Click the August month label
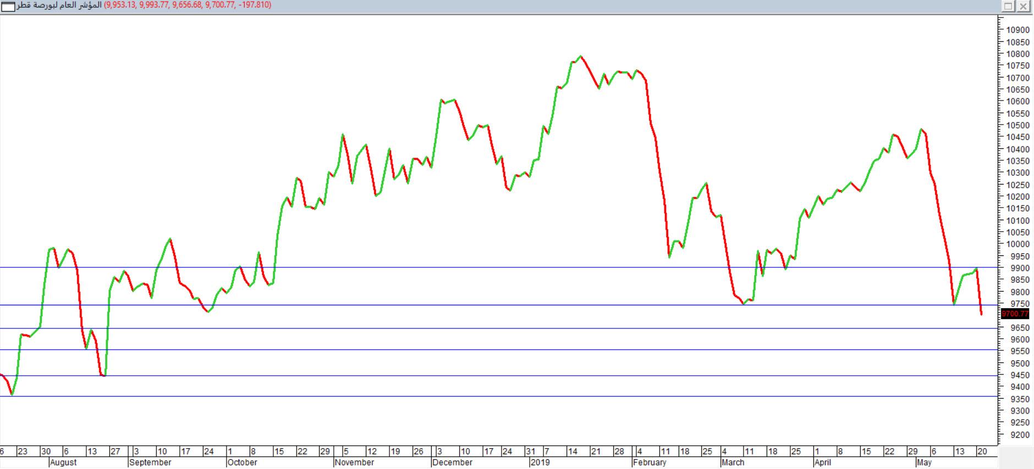 pyautogui.click(x=63, y=462)
